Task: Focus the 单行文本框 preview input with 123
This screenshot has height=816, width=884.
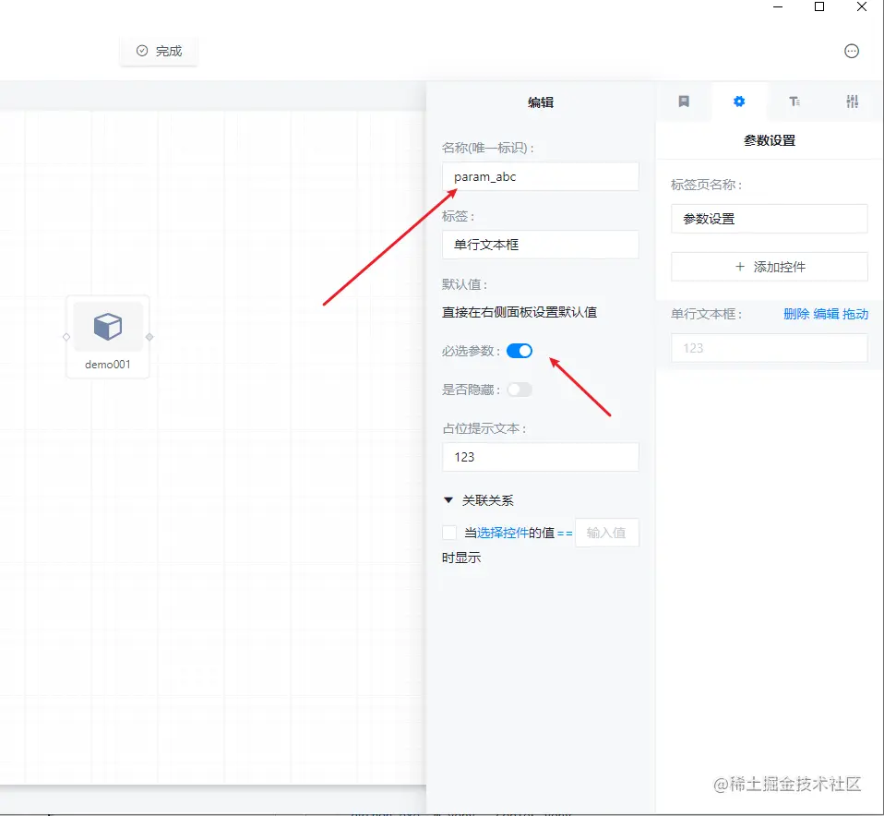Action: pyautogui.click(x=769, y=348)
